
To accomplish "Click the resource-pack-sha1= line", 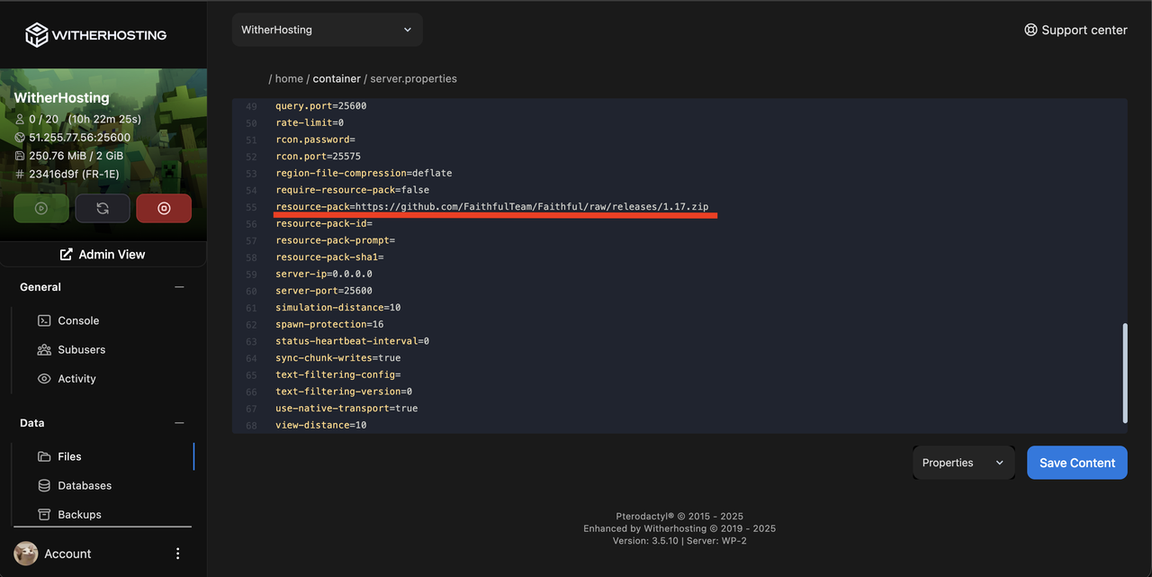I will 330,257.
